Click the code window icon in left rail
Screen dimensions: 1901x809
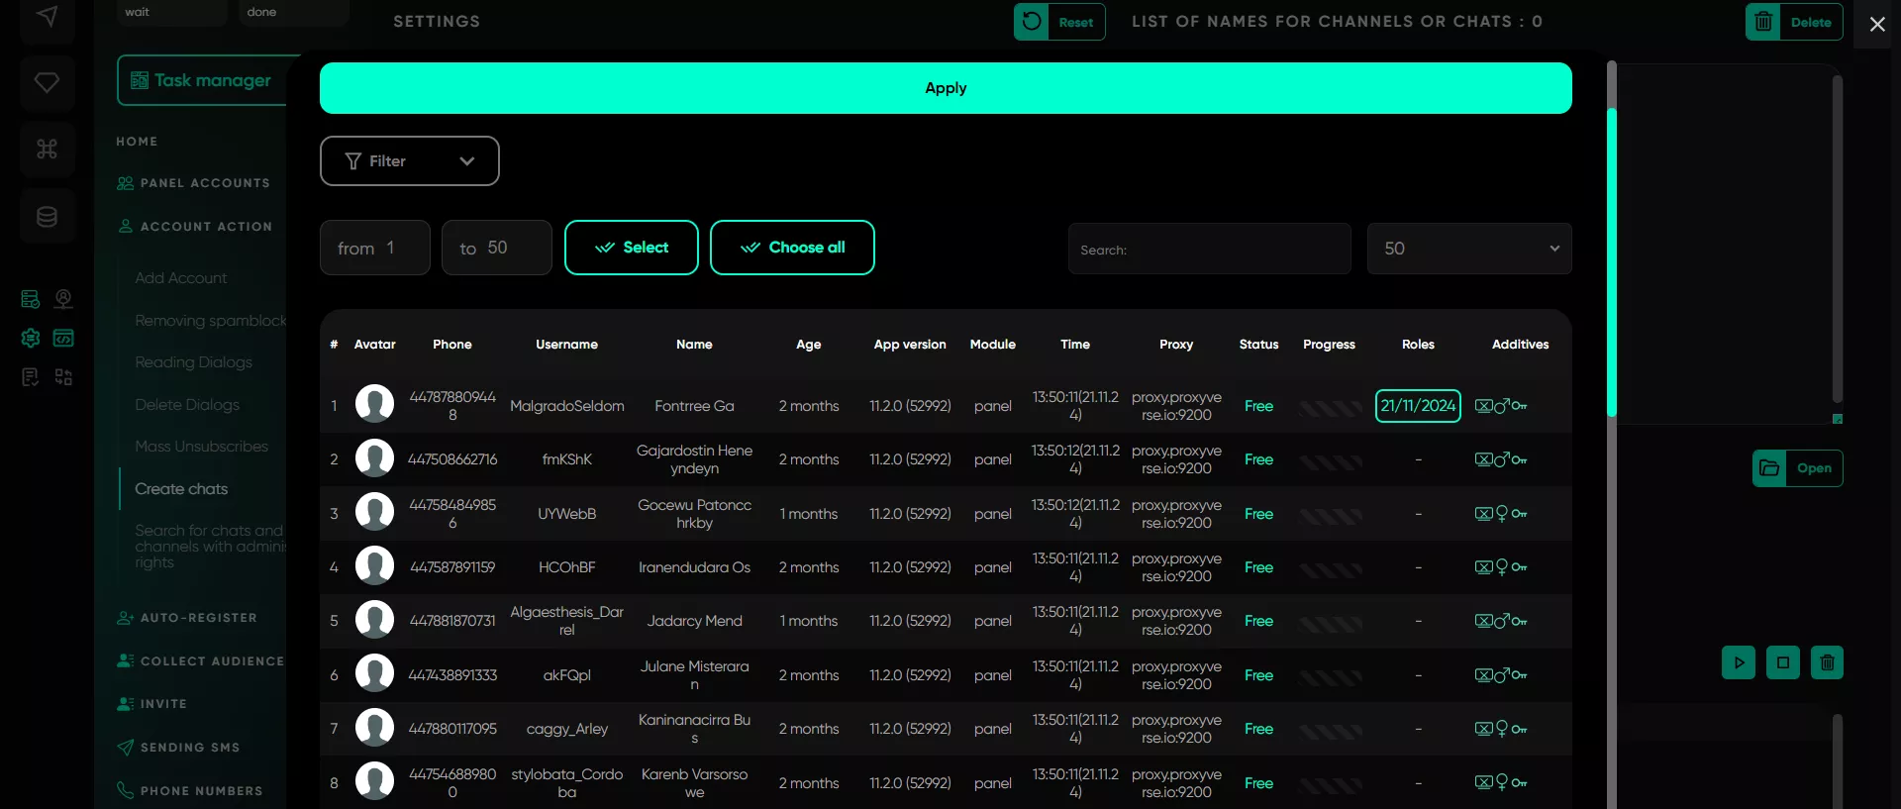click(63, 338)
